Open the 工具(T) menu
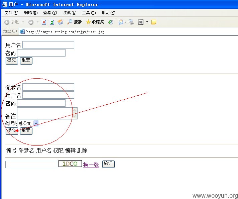Screen dimensions: 238x199 pos(89,13)
